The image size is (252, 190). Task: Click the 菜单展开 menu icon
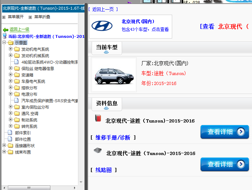click(4, 17)
